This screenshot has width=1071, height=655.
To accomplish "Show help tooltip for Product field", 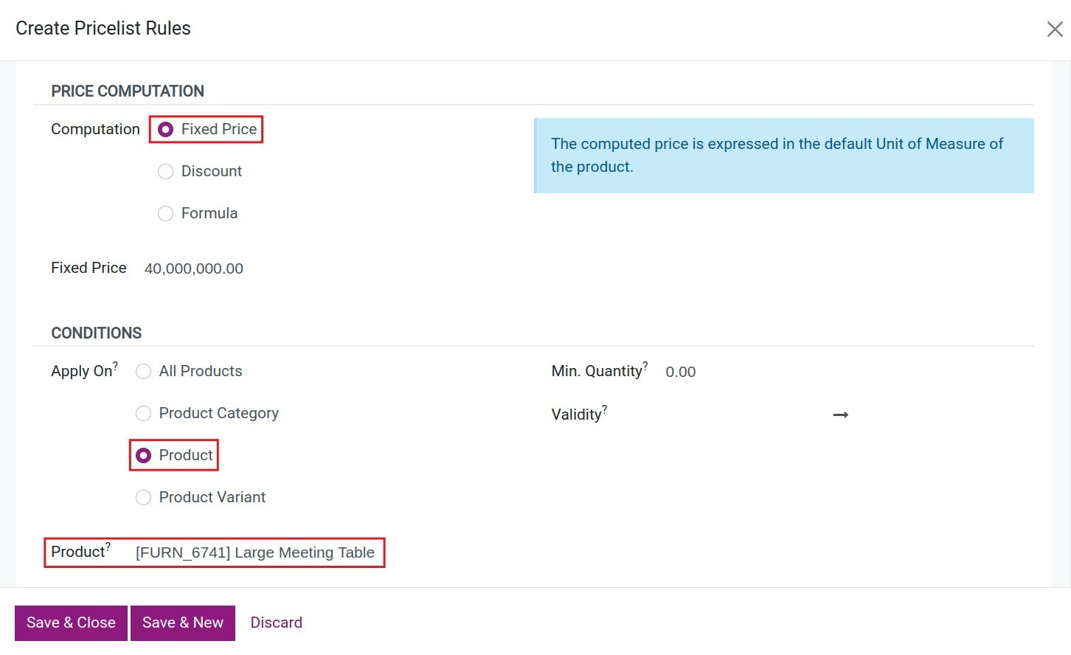I will pos(108,547).
